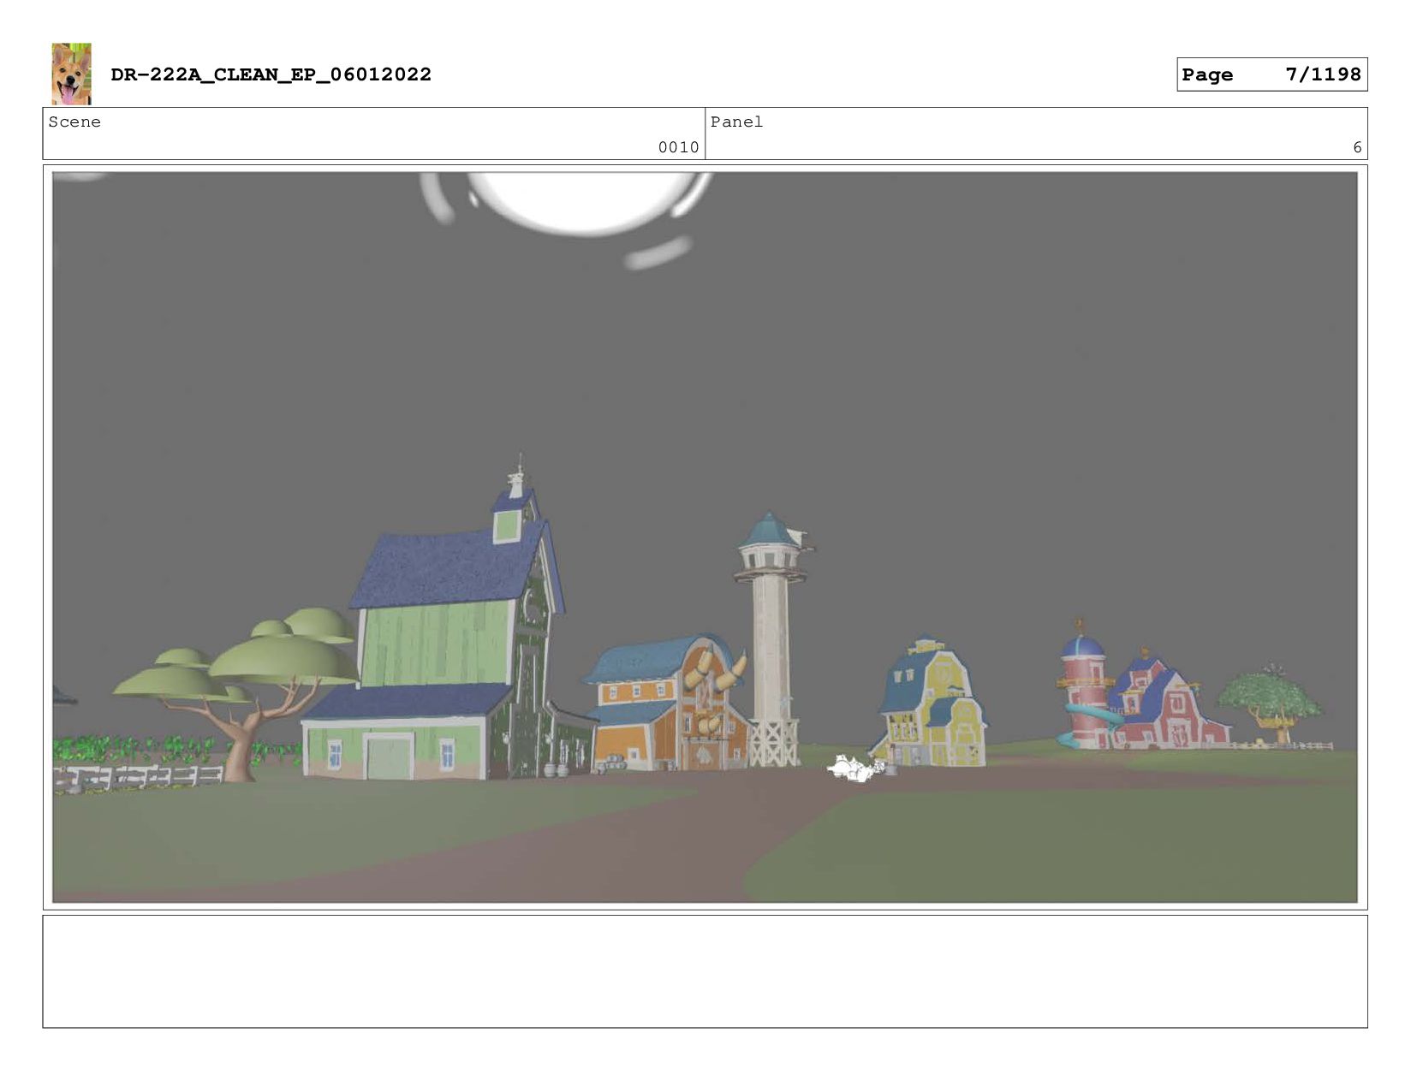Click the dog logo thumbnail in the header
1411x1092 pixels.
tap(71, 74)
